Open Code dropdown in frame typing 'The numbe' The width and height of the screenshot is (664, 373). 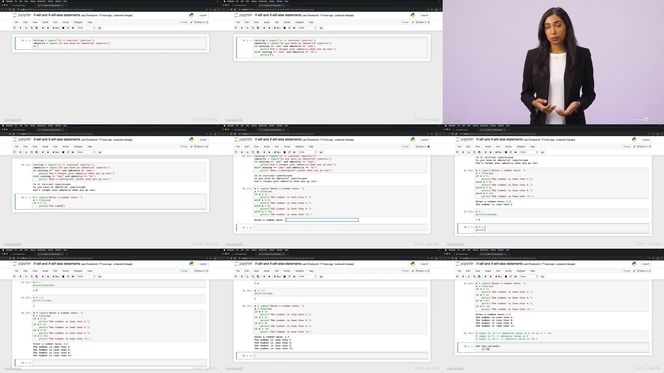[86, 152]
